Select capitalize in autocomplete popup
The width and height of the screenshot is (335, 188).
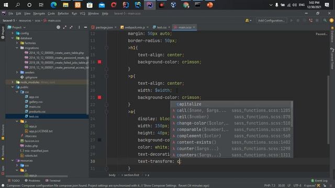tap(231, 104)
